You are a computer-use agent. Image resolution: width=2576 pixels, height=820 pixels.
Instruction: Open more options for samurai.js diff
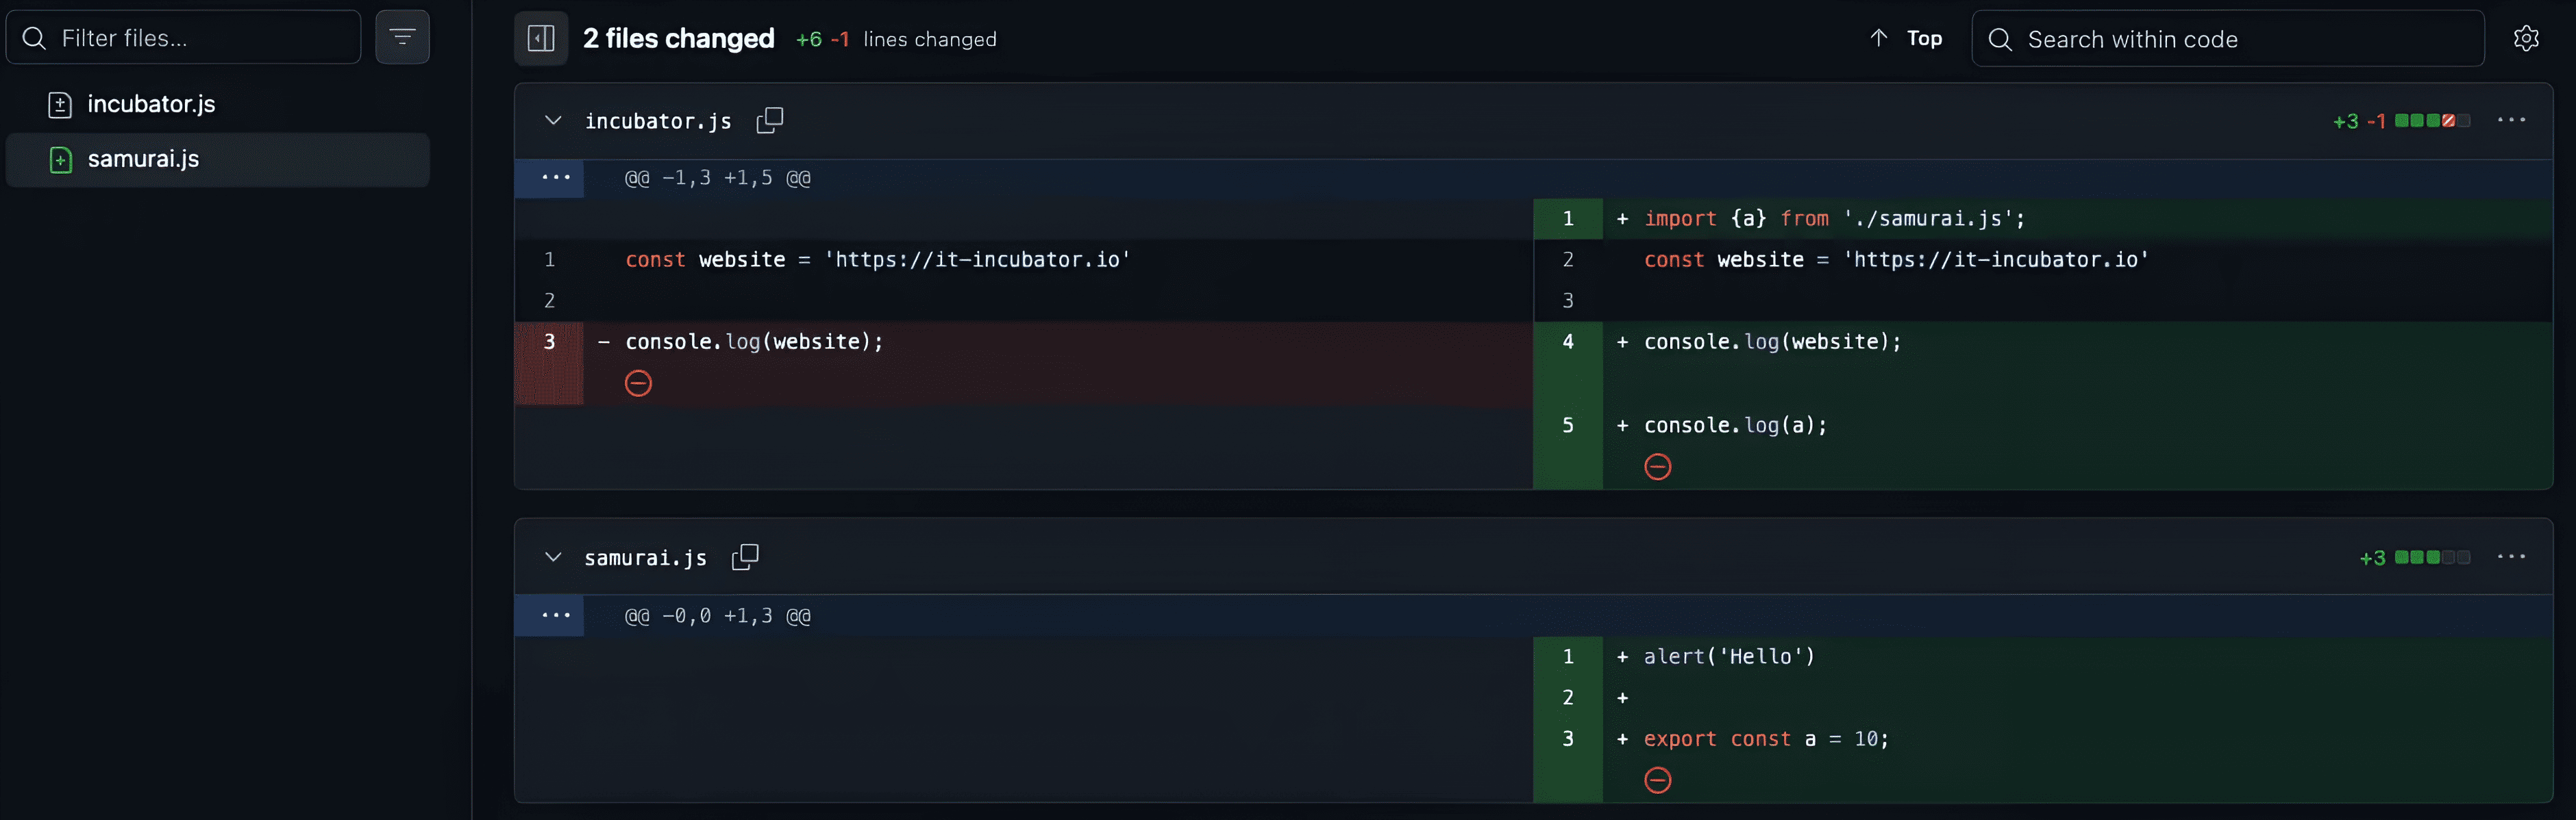tap(2511, 557)
